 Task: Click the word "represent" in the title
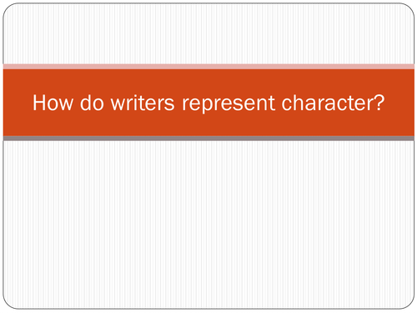tap(229, 105)
